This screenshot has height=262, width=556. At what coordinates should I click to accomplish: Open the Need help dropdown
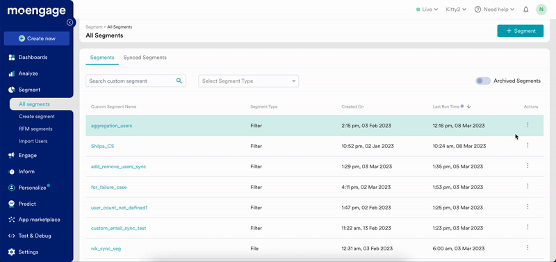494,10
